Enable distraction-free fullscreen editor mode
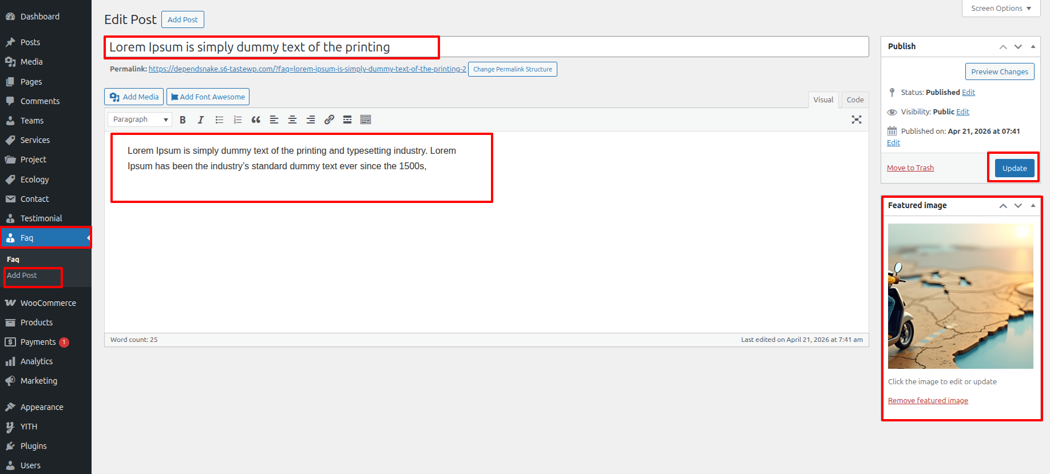 coord(856,120)
